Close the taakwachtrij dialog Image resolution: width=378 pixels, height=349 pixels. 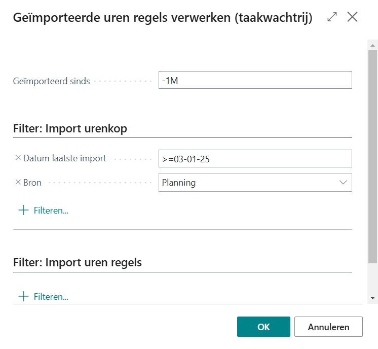(x=353, y=17)
